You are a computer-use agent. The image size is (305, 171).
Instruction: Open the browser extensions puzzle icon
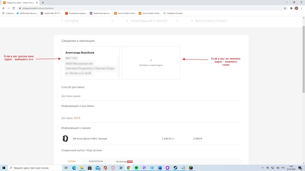[291, 8]
